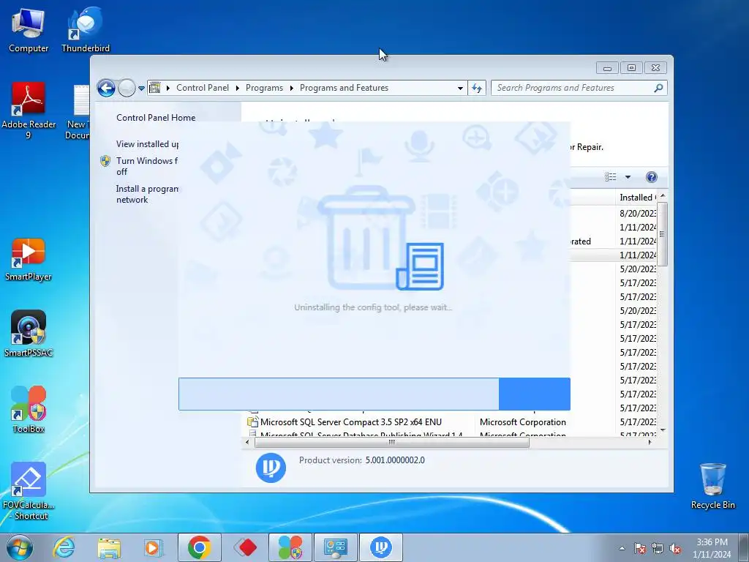The height and width of the screenshot is (562, 749).
Task: Click Show Desktop at taskbar end
Action: point(744,547)
